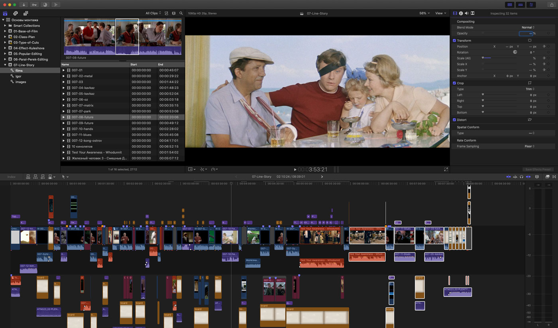
Task: Click the Connect clip to primary storyline button
Action: pos(28,177)
